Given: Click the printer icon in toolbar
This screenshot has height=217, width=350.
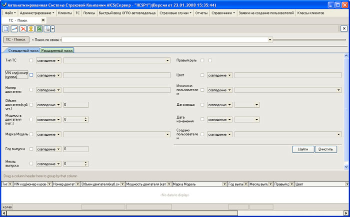Looking at the screenshot, I should pos(46,29).
